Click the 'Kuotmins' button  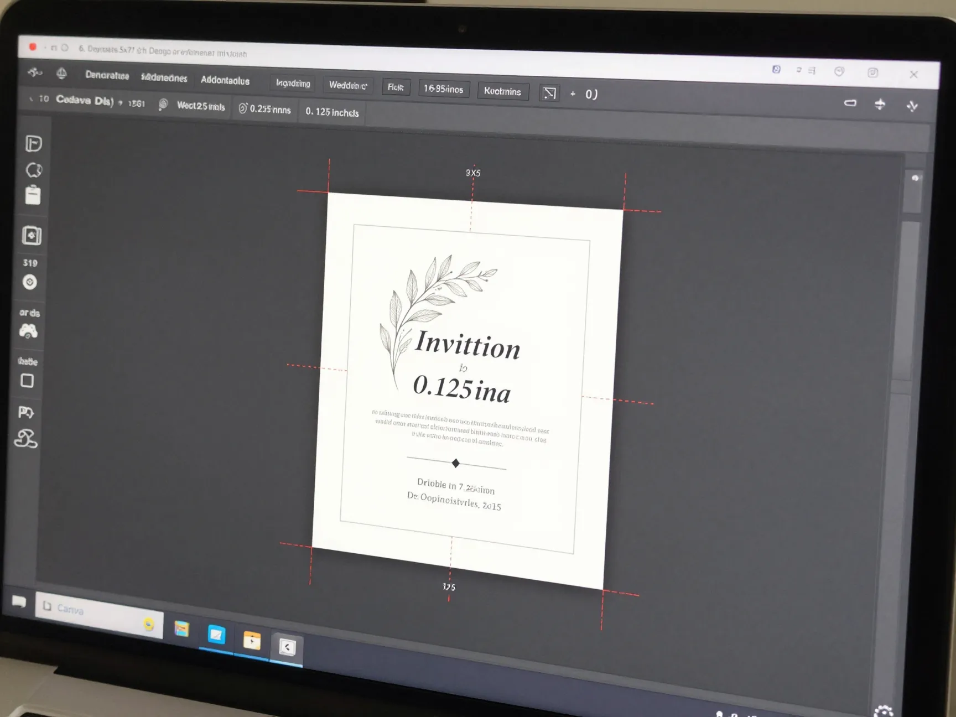[502, 91]
